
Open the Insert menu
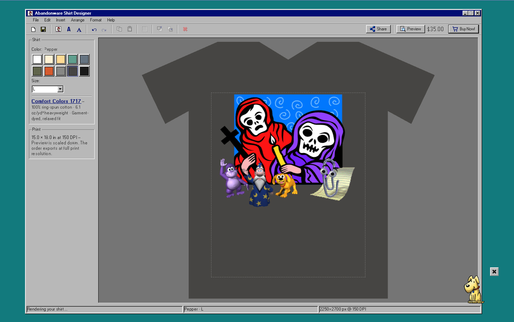pos(60,20)
